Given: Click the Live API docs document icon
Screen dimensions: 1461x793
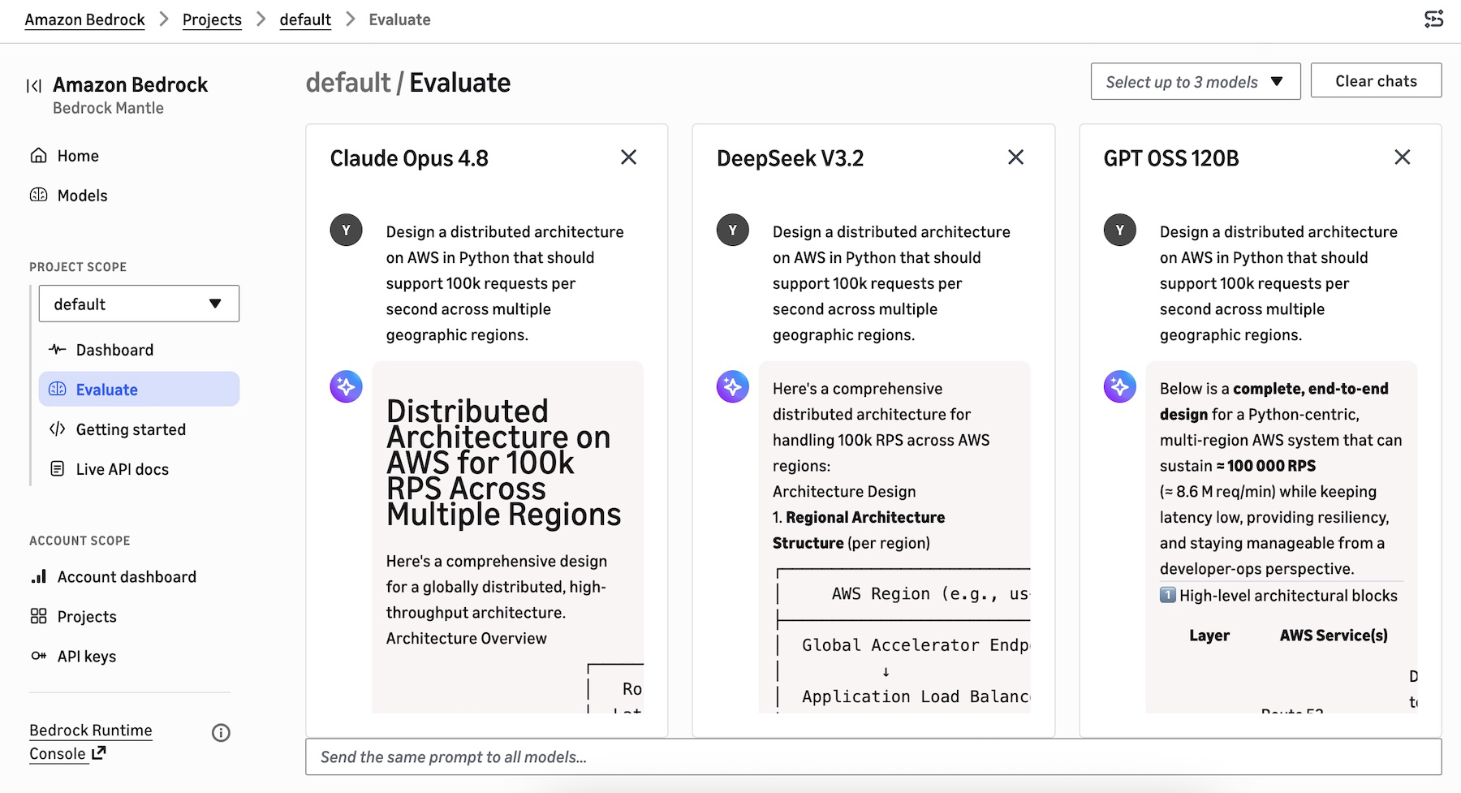Looking at the screenshot, I should 57,468.
